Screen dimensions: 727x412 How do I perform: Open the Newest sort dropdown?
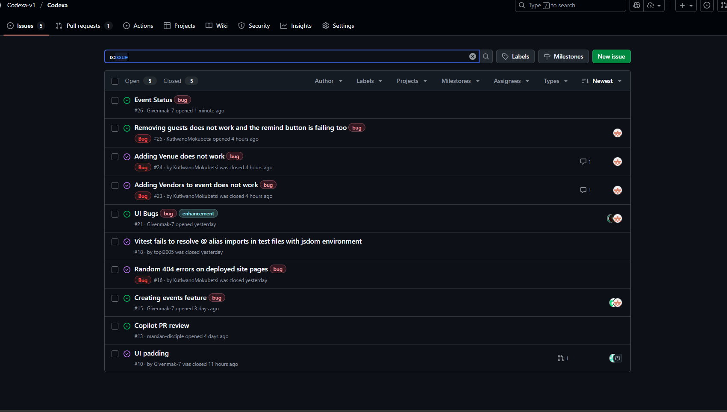(601, 81)
